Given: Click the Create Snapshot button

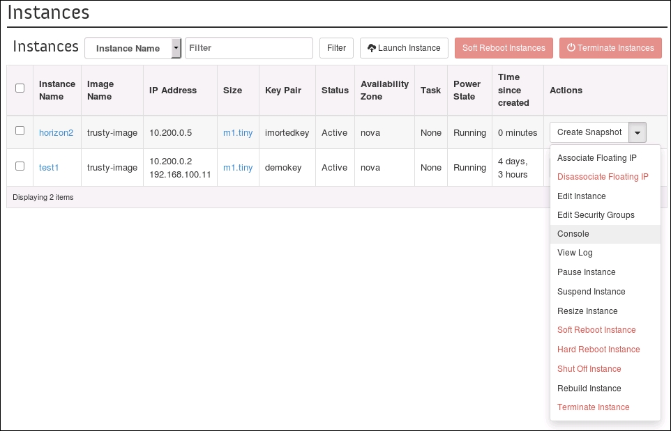Looking at the screenshot, I should click(589, 132).
